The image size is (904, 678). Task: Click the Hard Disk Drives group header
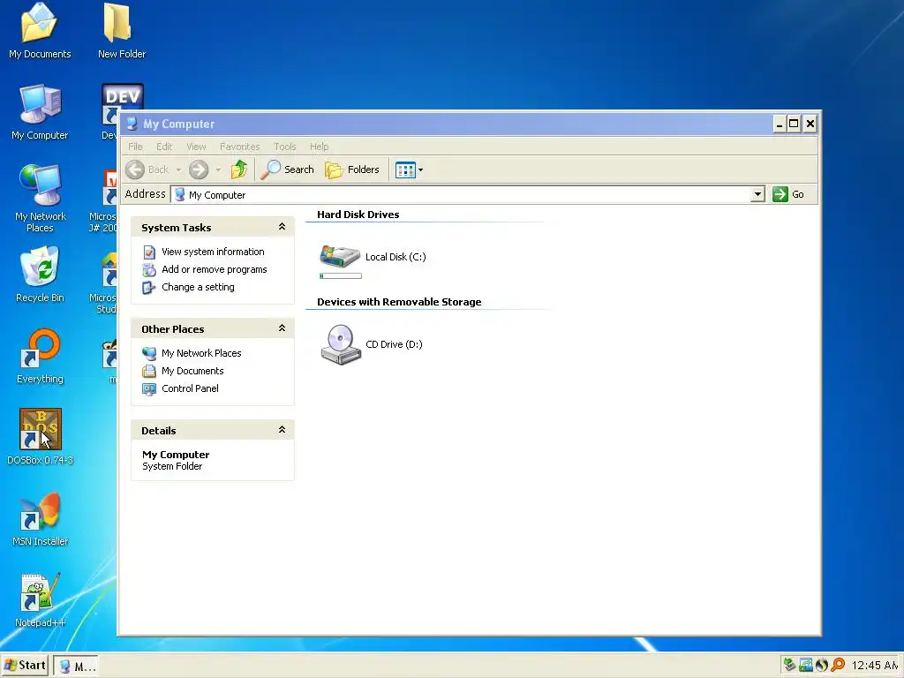click(358, 215)
